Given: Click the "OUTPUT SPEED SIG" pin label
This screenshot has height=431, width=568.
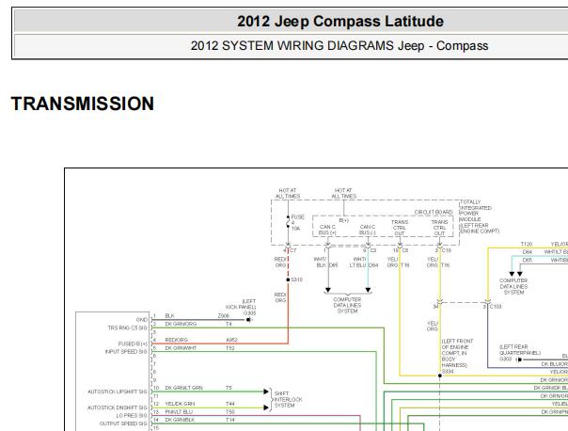Looking at the screenshot, I should point(123,423).
